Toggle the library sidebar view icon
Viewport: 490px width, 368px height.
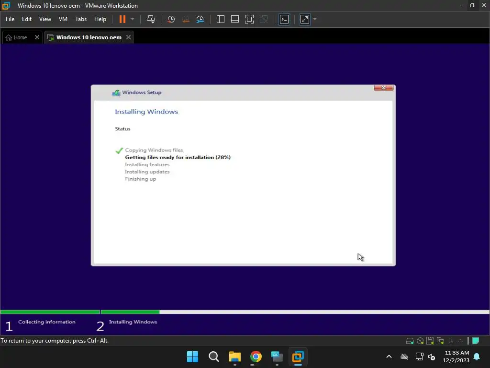pyautogui.click(x=220, y=19)
